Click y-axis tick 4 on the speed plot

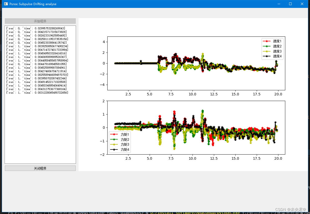104,42
